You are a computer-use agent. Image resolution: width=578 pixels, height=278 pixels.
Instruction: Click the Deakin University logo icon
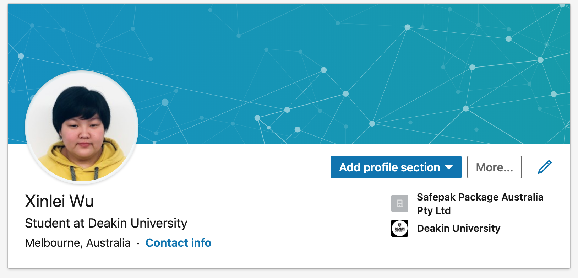(x=400, y=228)
